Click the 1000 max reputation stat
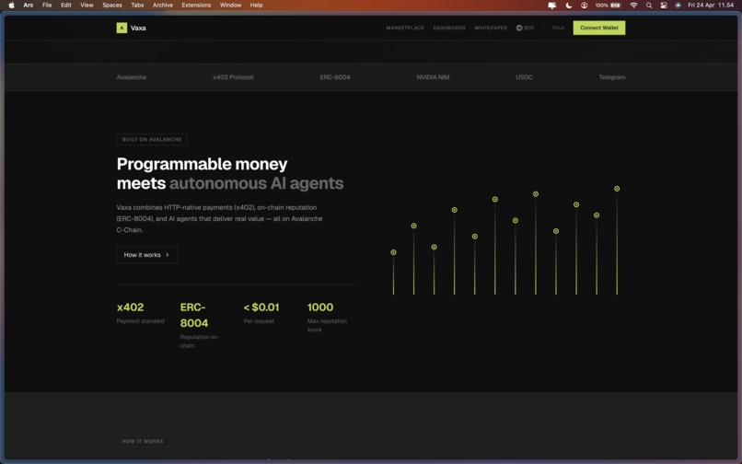Screen dimensions: 742x464 pyautogui.click(x=327, y=318)
